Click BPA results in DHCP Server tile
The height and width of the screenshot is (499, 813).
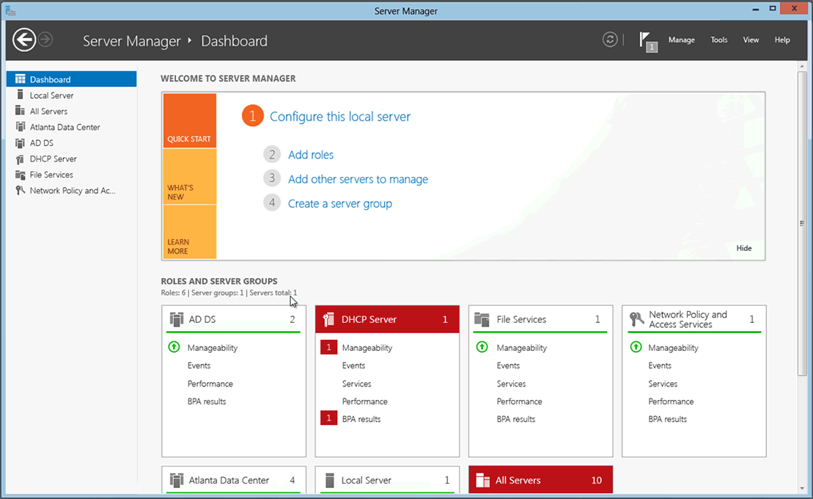click(x=361, y=419)
